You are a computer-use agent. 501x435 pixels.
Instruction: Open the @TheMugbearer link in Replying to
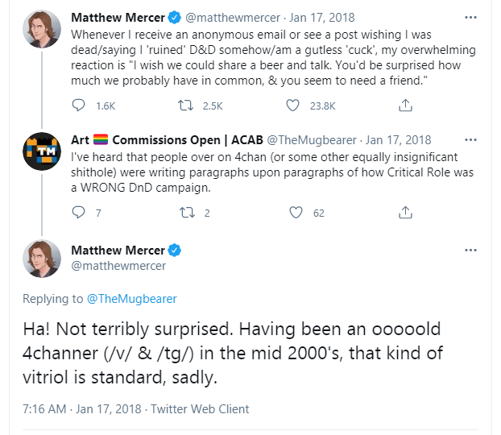131,299
